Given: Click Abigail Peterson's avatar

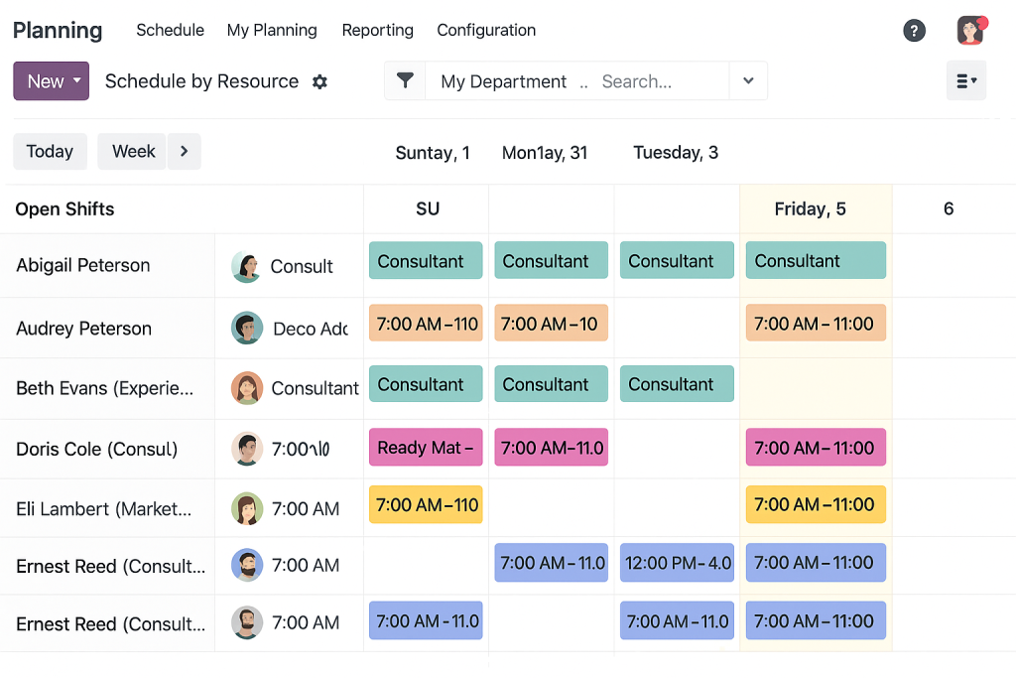Looking at the screenshot, I should click(246, 266).
